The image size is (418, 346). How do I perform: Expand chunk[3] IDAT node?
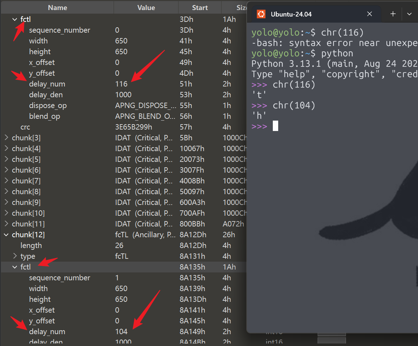tap(6, 138)
